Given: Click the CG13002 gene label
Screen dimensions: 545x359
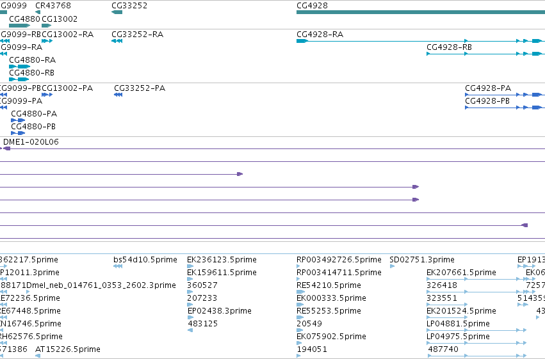Looking at the screenshot, I should [x=60, y=19].
